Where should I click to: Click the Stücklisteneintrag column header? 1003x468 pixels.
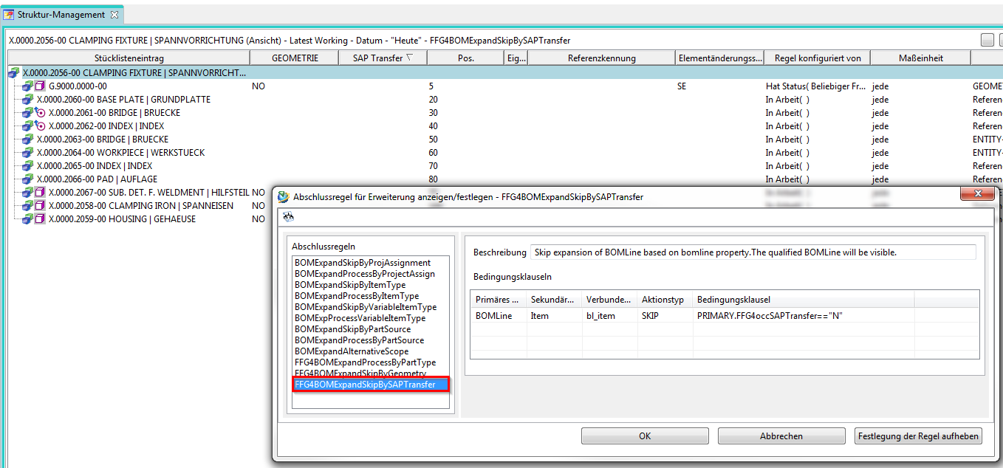[129, 58]
